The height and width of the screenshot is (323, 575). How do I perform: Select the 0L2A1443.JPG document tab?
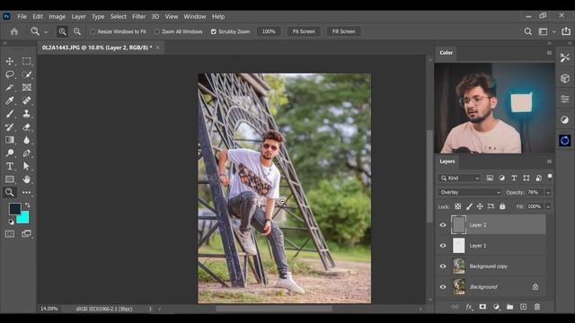pyautogui.click(x=97, y=48)
